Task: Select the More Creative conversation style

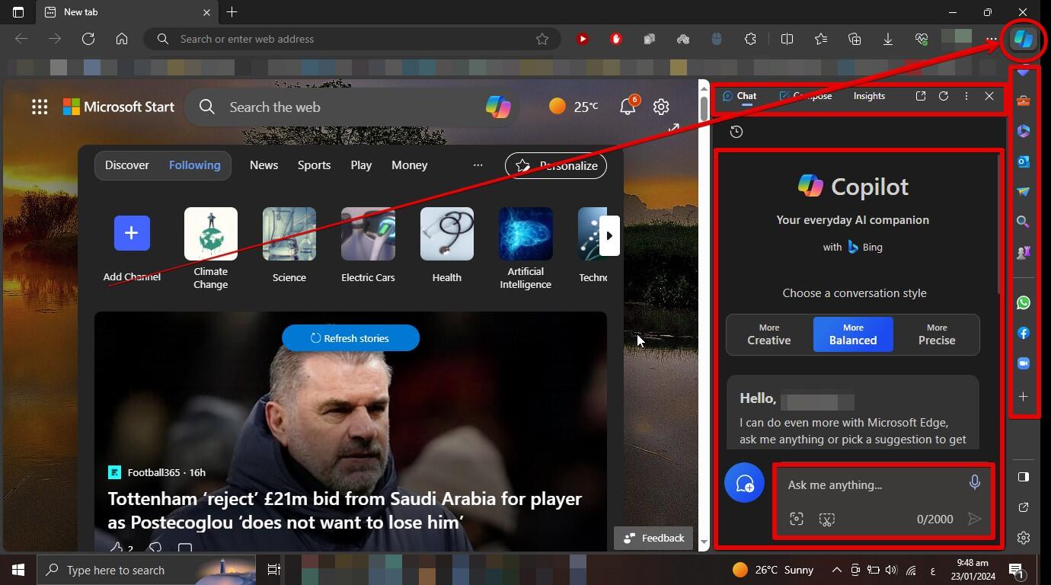Action: (x=768, y=334)
